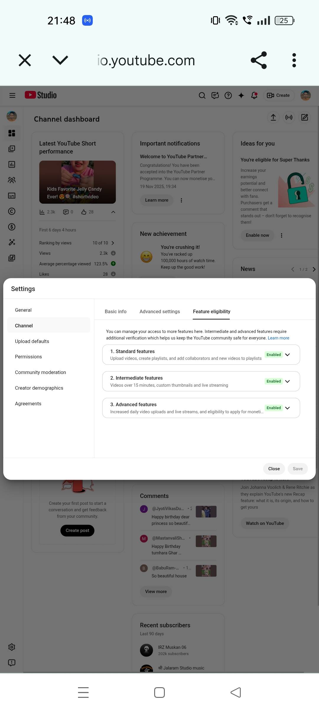The image size is (319, 712).
Task: Click the search magnifier icon in Studio
Action: pos(202,95)
